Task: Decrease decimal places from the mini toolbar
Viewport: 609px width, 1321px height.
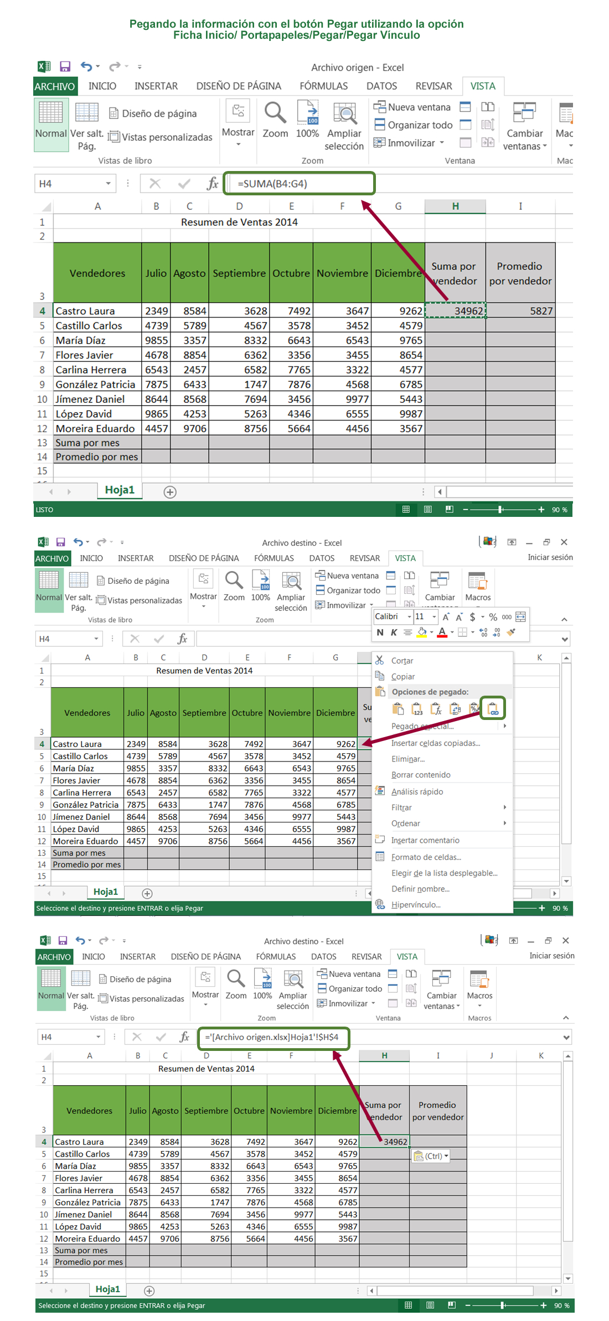Action: click(x=497, y=632)
